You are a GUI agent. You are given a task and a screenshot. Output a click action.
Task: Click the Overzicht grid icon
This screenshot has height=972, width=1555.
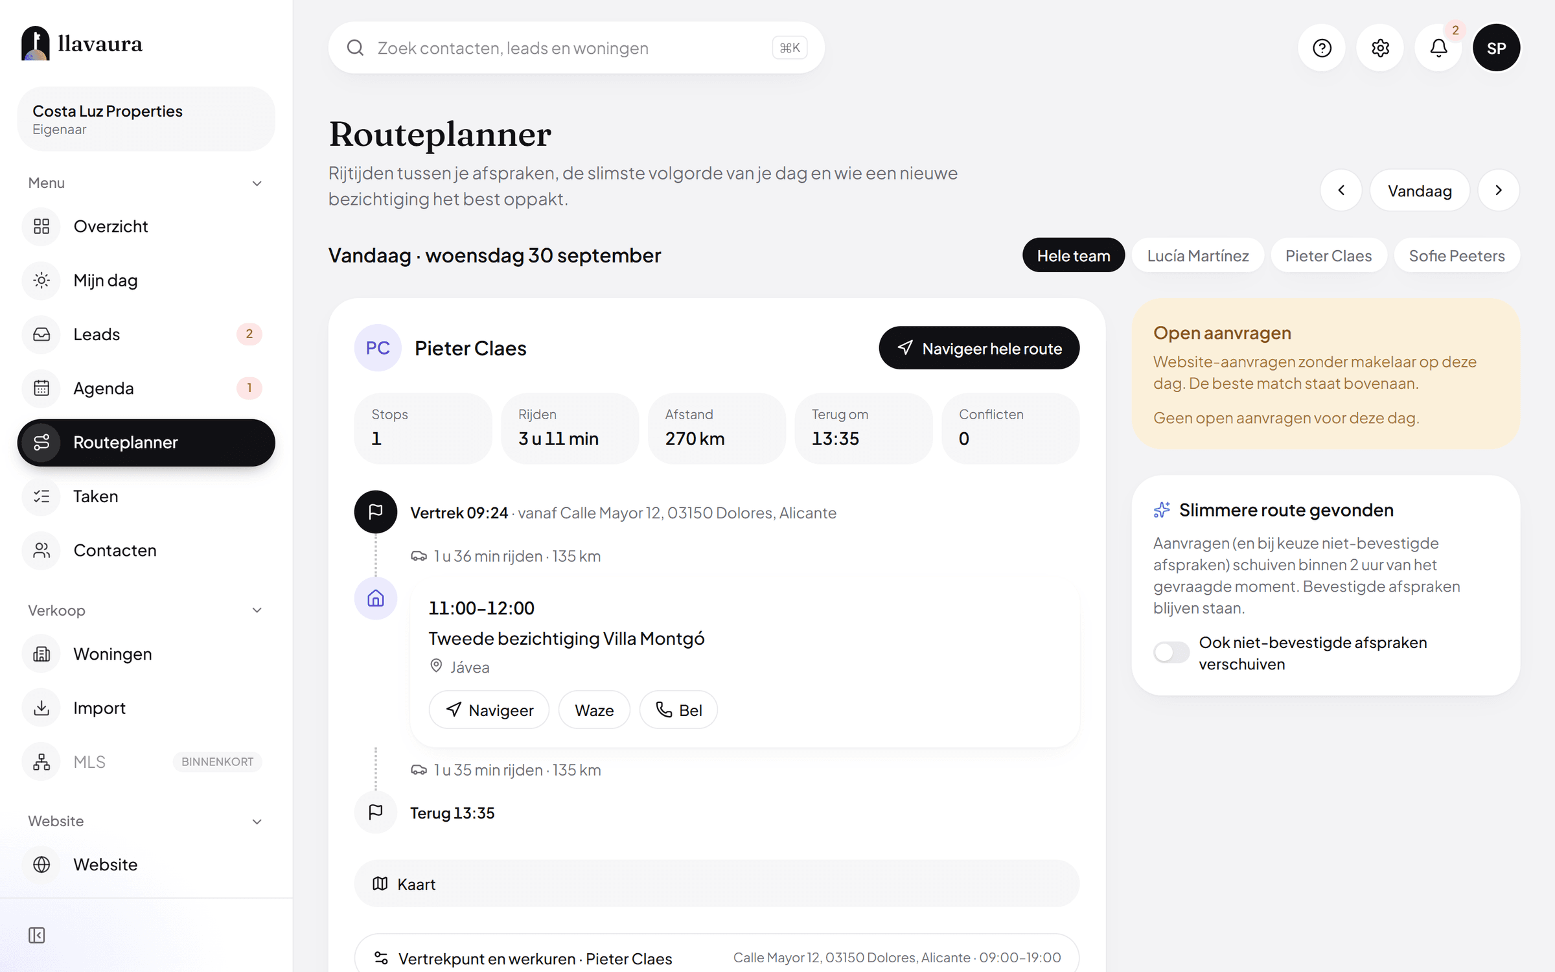pos(41,226)
